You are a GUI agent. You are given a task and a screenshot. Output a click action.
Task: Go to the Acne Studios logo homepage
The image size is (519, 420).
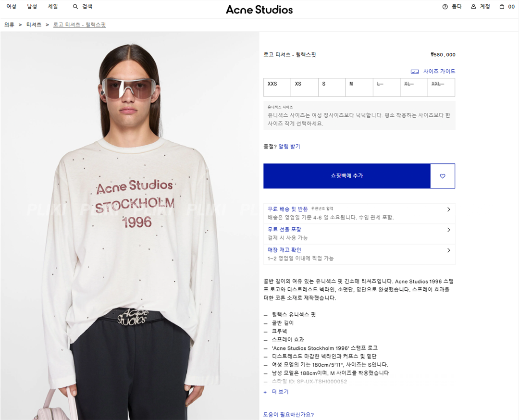pyautogui.click(x=259, y=10)
